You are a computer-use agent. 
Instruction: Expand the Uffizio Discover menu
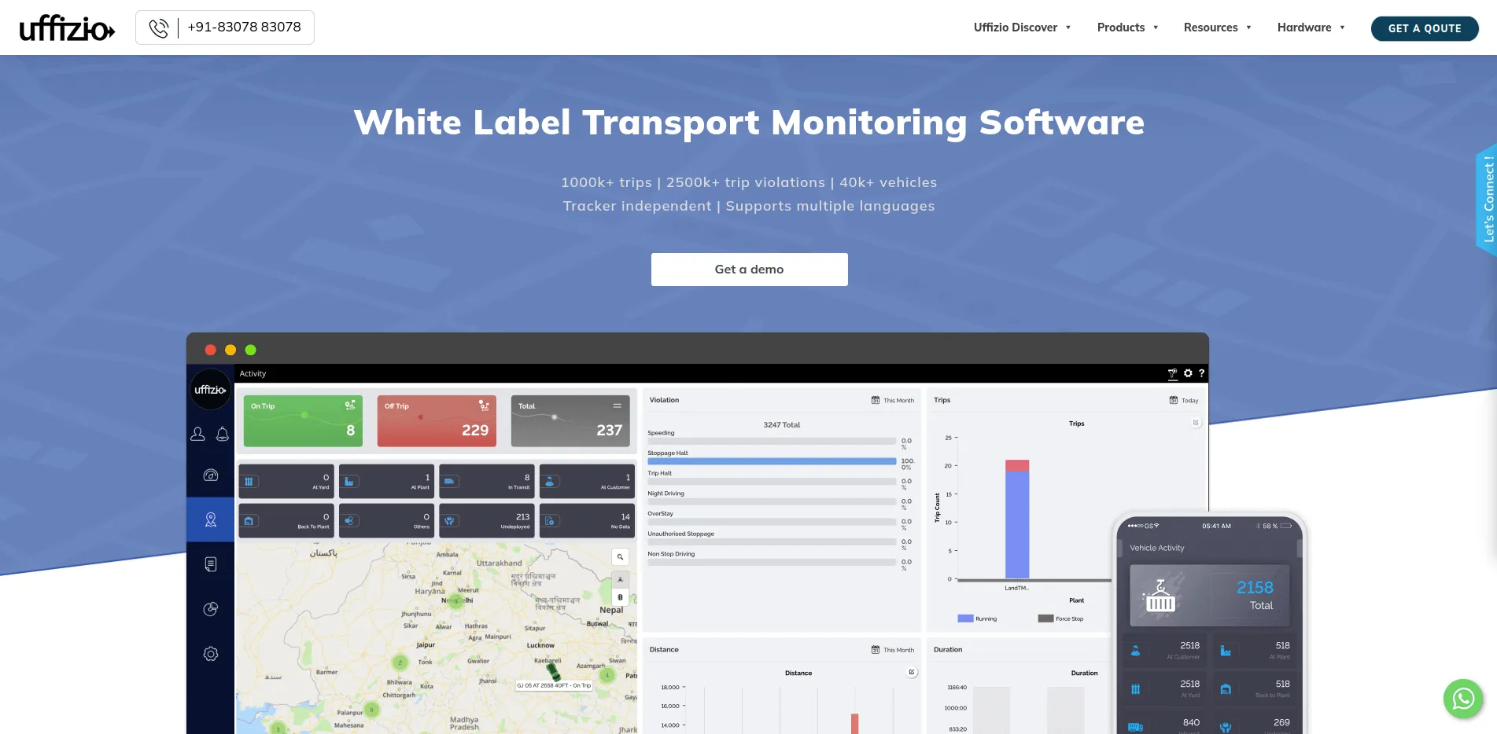click(x=1022, y=28)
